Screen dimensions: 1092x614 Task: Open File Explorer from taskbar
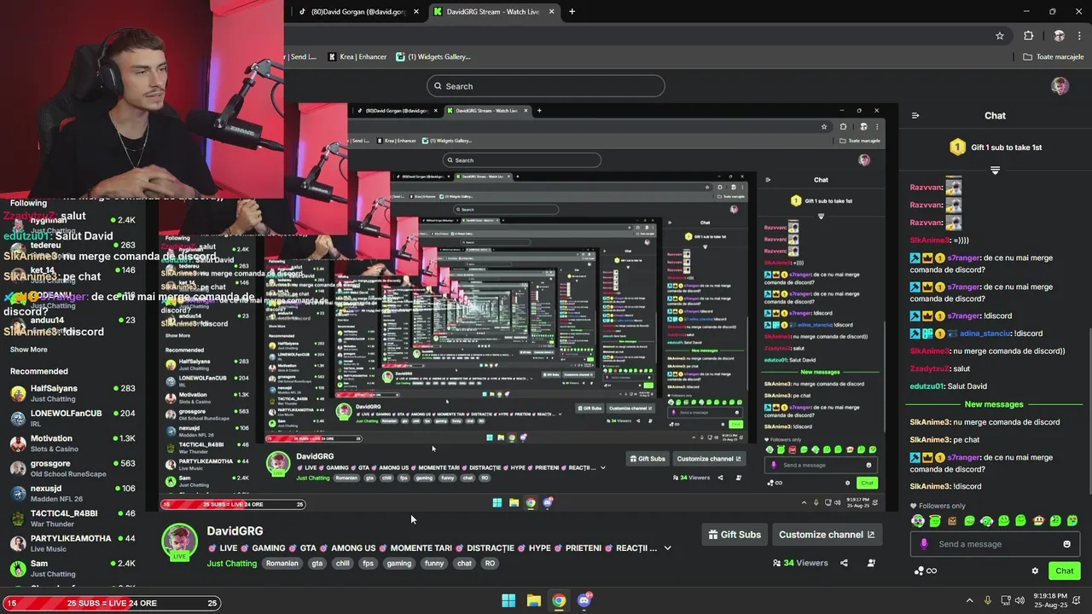(x=534, y=600)
